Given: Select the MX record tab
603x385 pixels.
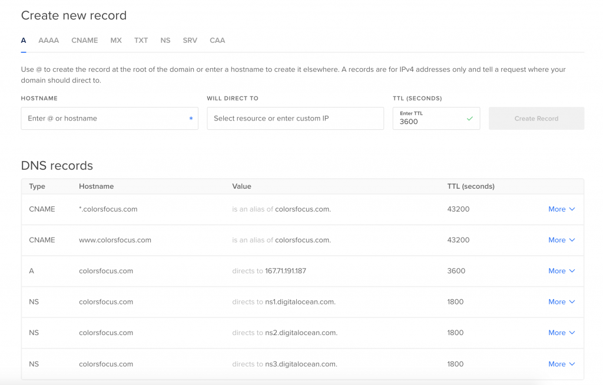Looking at the screenshot, I should (116, 41).
